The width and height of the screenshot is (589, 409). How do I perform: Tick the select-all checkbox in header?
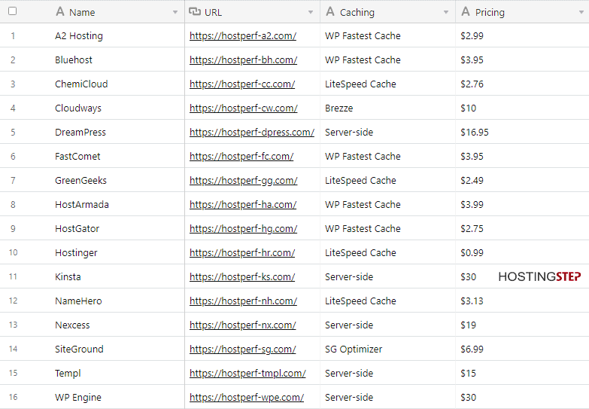point(12,11)
